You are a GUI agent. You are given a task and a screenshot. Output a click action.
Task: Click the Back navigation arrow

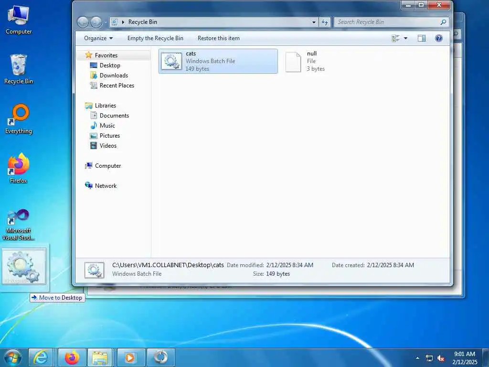[x=83, y=22]
